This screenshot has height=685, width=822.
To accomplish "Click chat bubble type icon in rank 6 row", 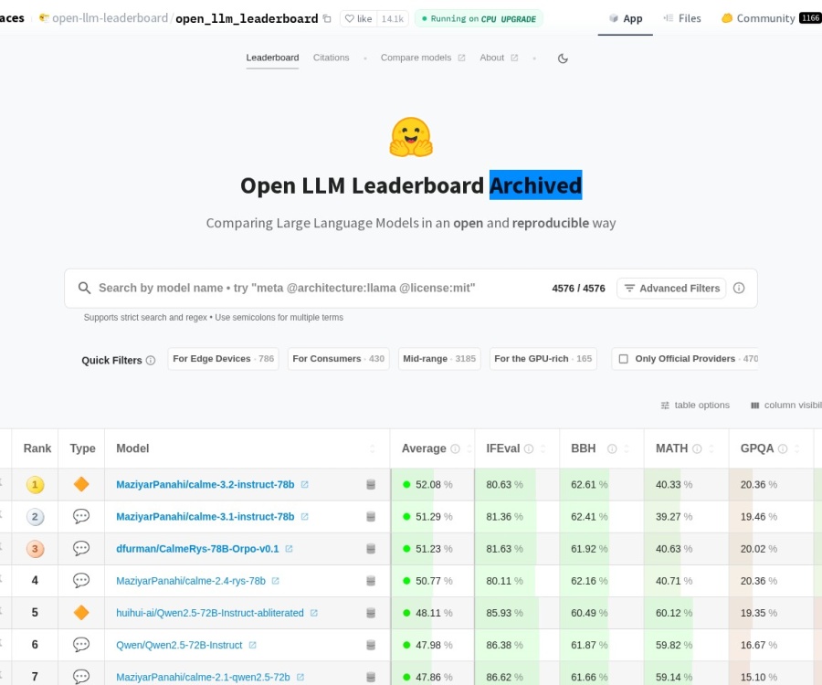I will [81, 645].
